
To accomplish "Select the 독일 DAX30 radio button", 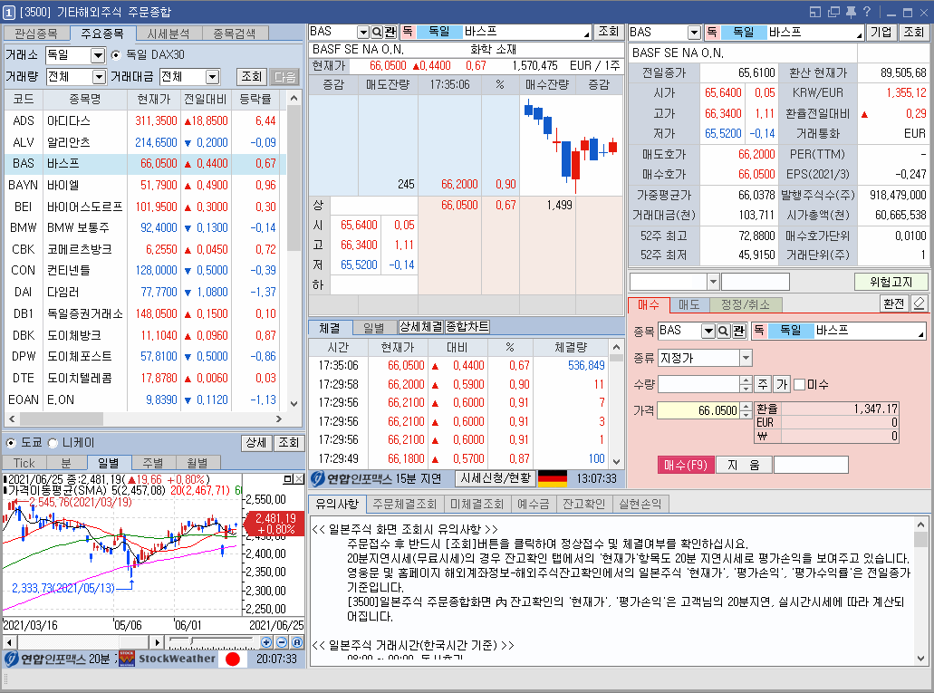I will (x=116, y=55).
